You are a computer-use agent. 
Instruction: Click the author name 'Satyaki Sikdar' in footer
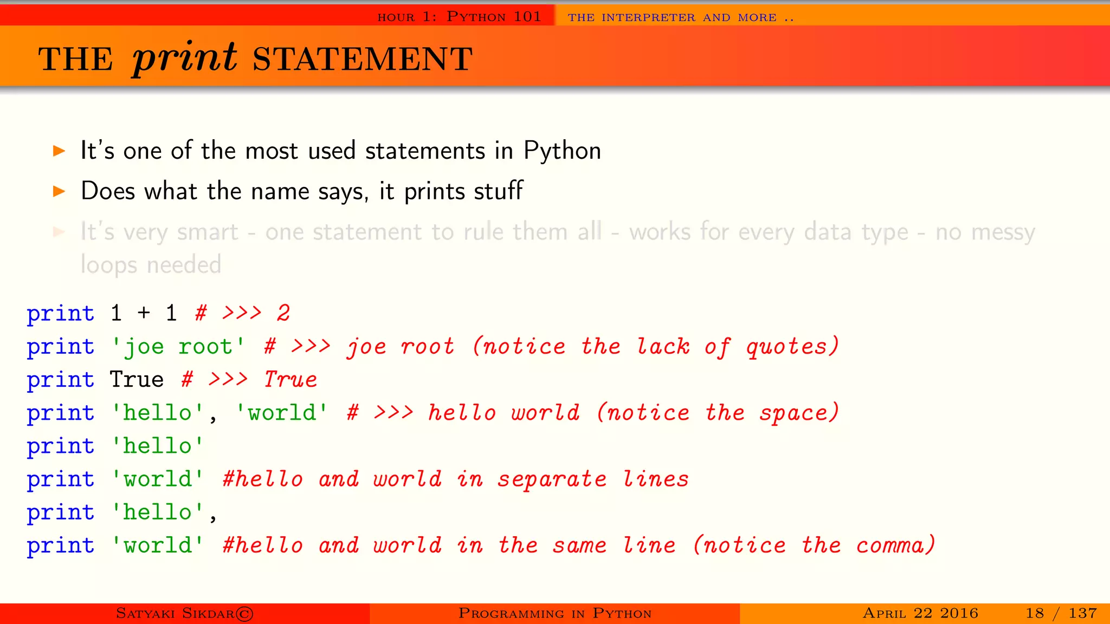coord(175,613)
